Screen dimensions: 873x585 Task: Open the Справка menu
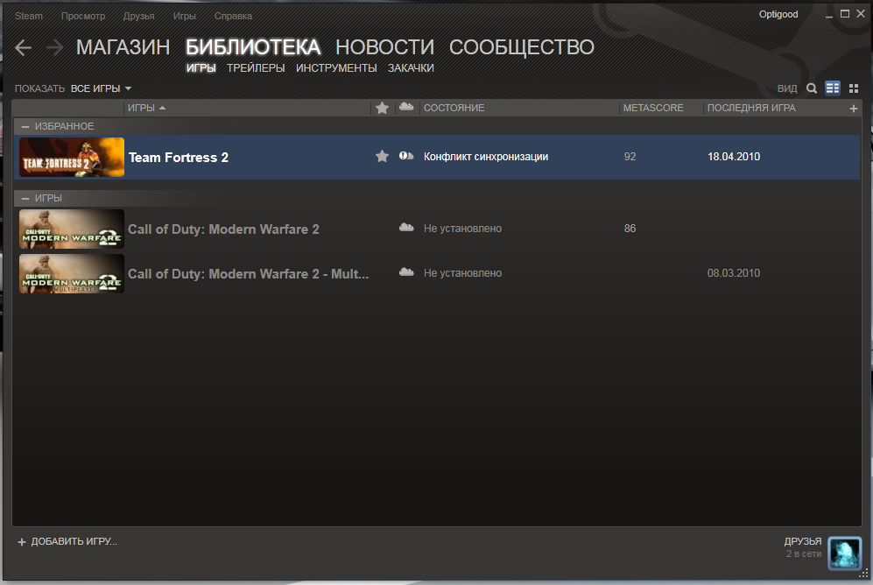tap(233, 16)
